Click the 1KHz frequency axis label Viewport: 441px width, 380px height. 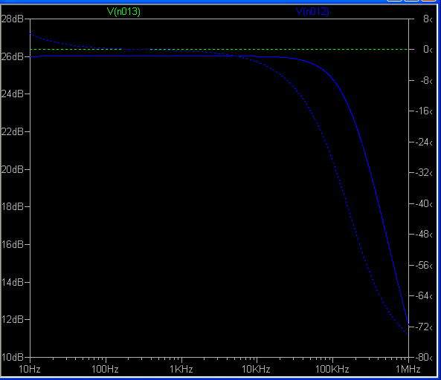tap(181, 369)
